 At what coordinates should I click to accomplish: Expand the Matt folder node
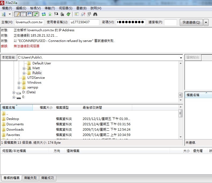24,68
